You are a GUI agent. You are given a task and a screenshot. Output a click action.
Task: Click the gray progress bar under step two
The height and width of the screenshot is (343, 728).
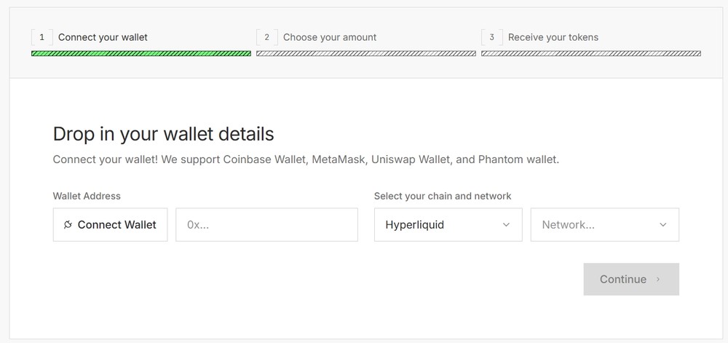click(x=366, y=53)
